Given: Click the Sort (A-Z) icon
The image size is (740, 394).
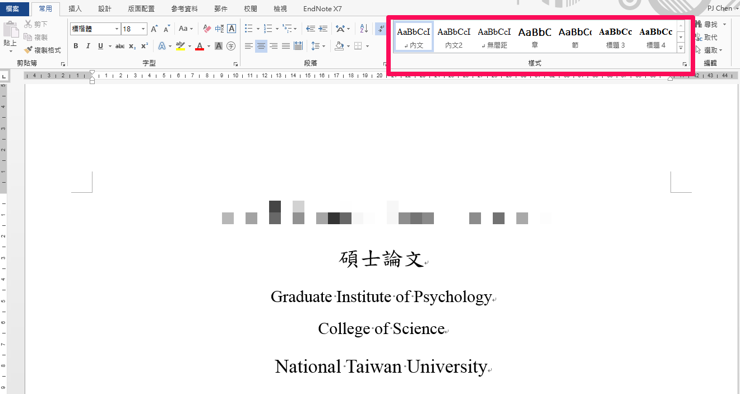Looking at the screenshot, I should tap(364, 29).
